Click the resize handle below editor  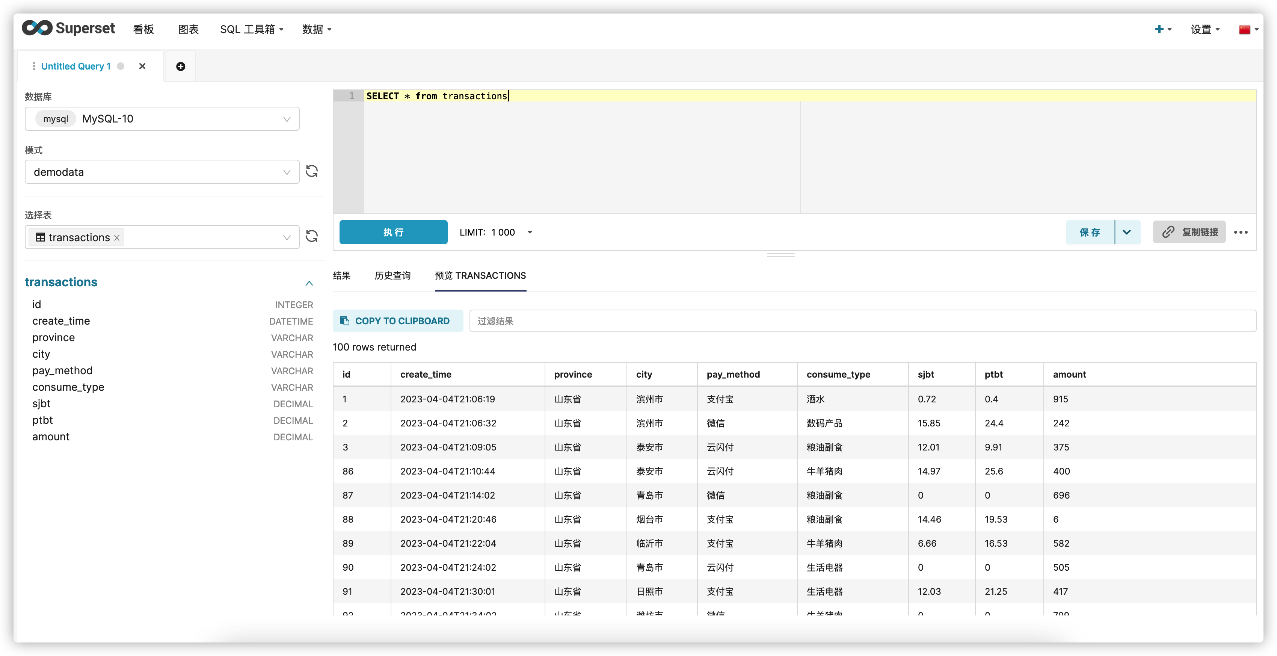click(x=780, y=255)
